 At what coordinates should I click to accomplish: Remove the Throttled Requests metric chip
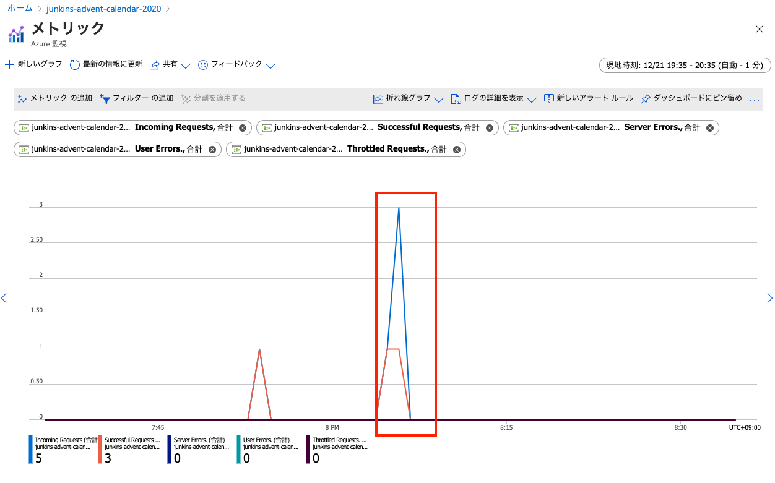click(457, 150)
